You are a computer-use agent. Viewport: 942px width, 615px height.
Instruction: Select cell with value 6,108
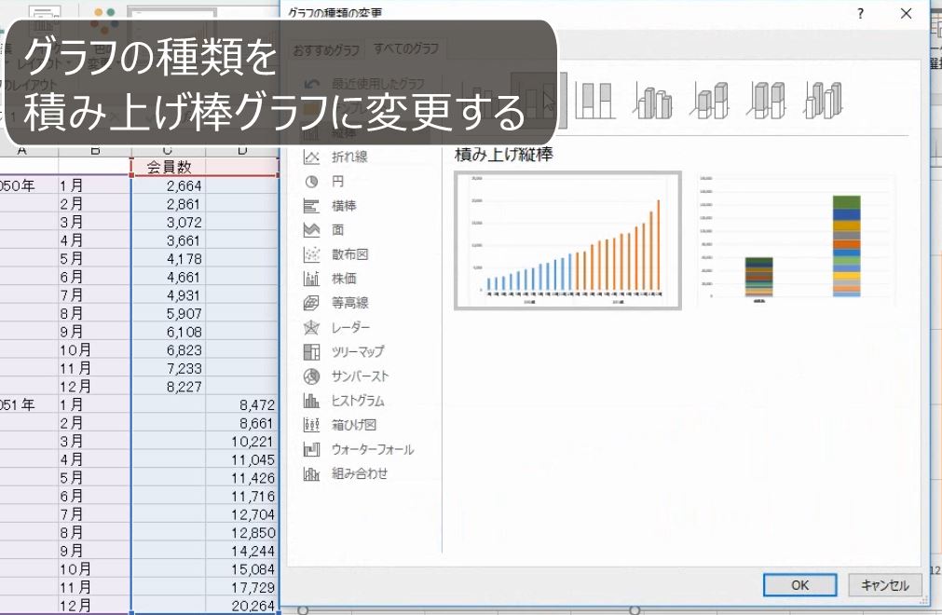tap(169, 332)
